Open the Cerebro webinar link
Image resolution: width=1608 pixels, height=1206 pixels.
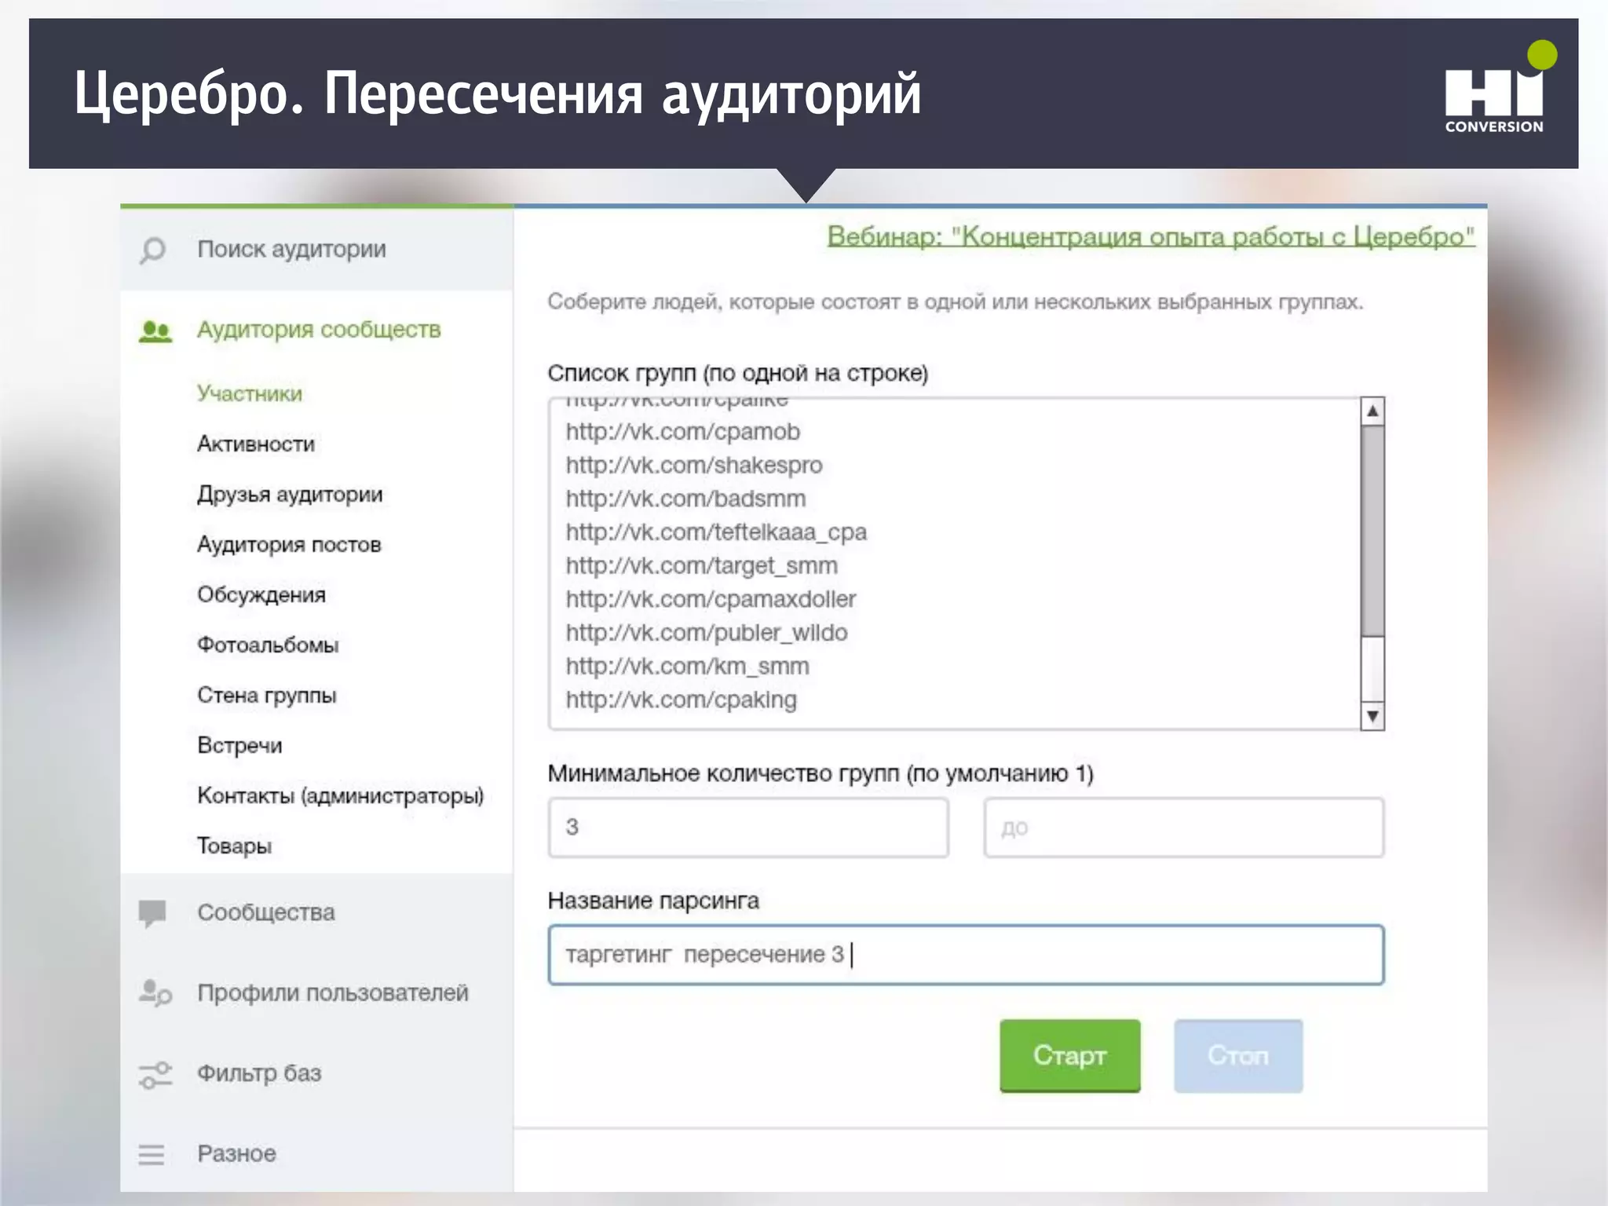pos(1151,236)
